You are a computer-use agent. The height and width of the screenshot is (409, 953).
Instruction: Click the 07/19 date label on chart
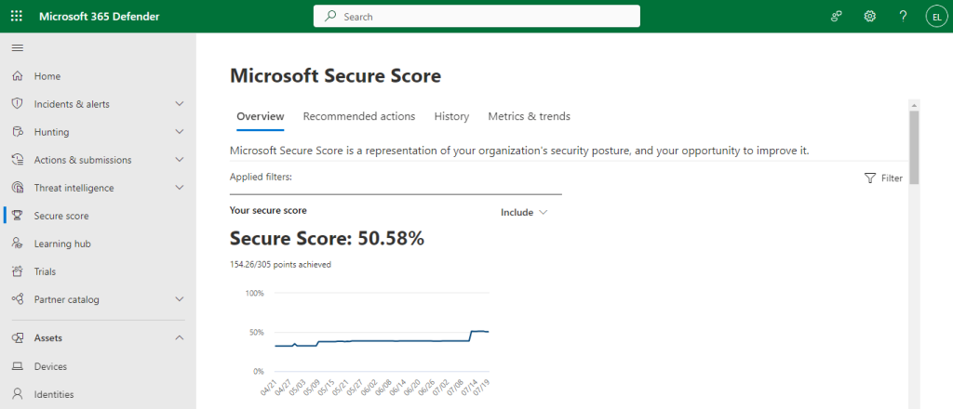tap(480, 386)
